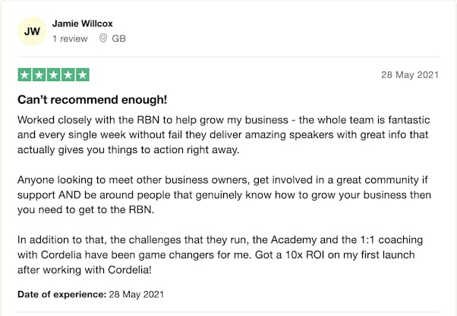Click the JW avatar circle
The image size is (457, 316).
point(32,31)
